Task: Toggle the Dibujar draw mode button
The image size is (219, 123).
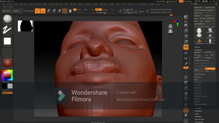Action: [43, 11]
